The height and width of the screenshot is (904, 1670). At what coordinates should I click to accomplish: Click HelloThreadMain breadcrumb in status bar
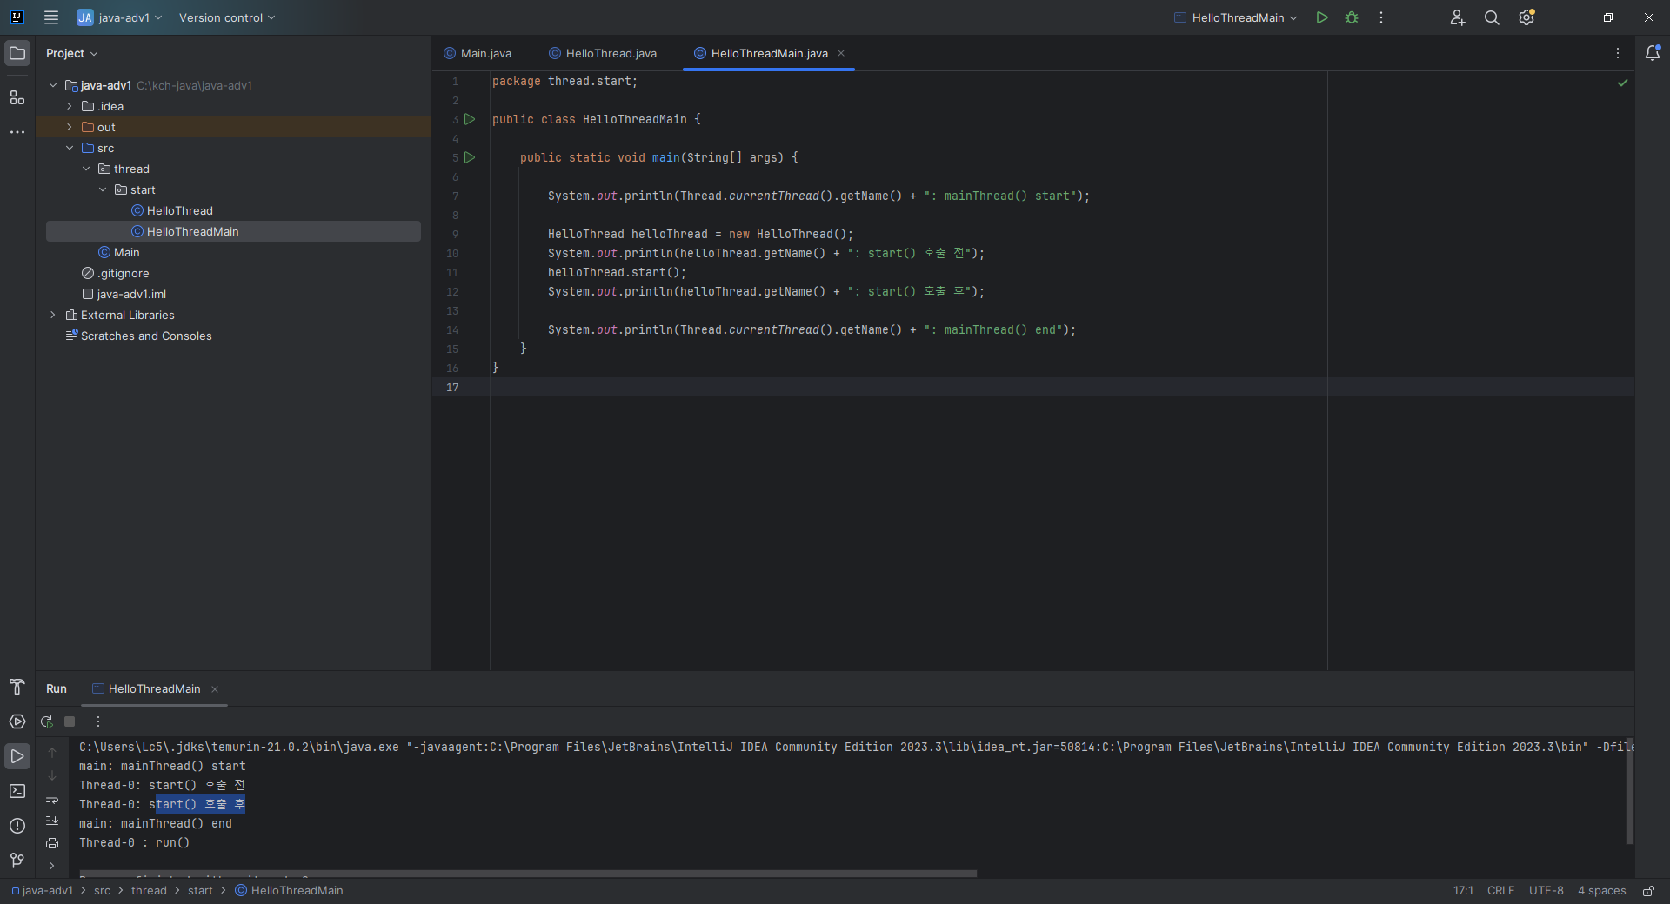(x=290, y=891)
